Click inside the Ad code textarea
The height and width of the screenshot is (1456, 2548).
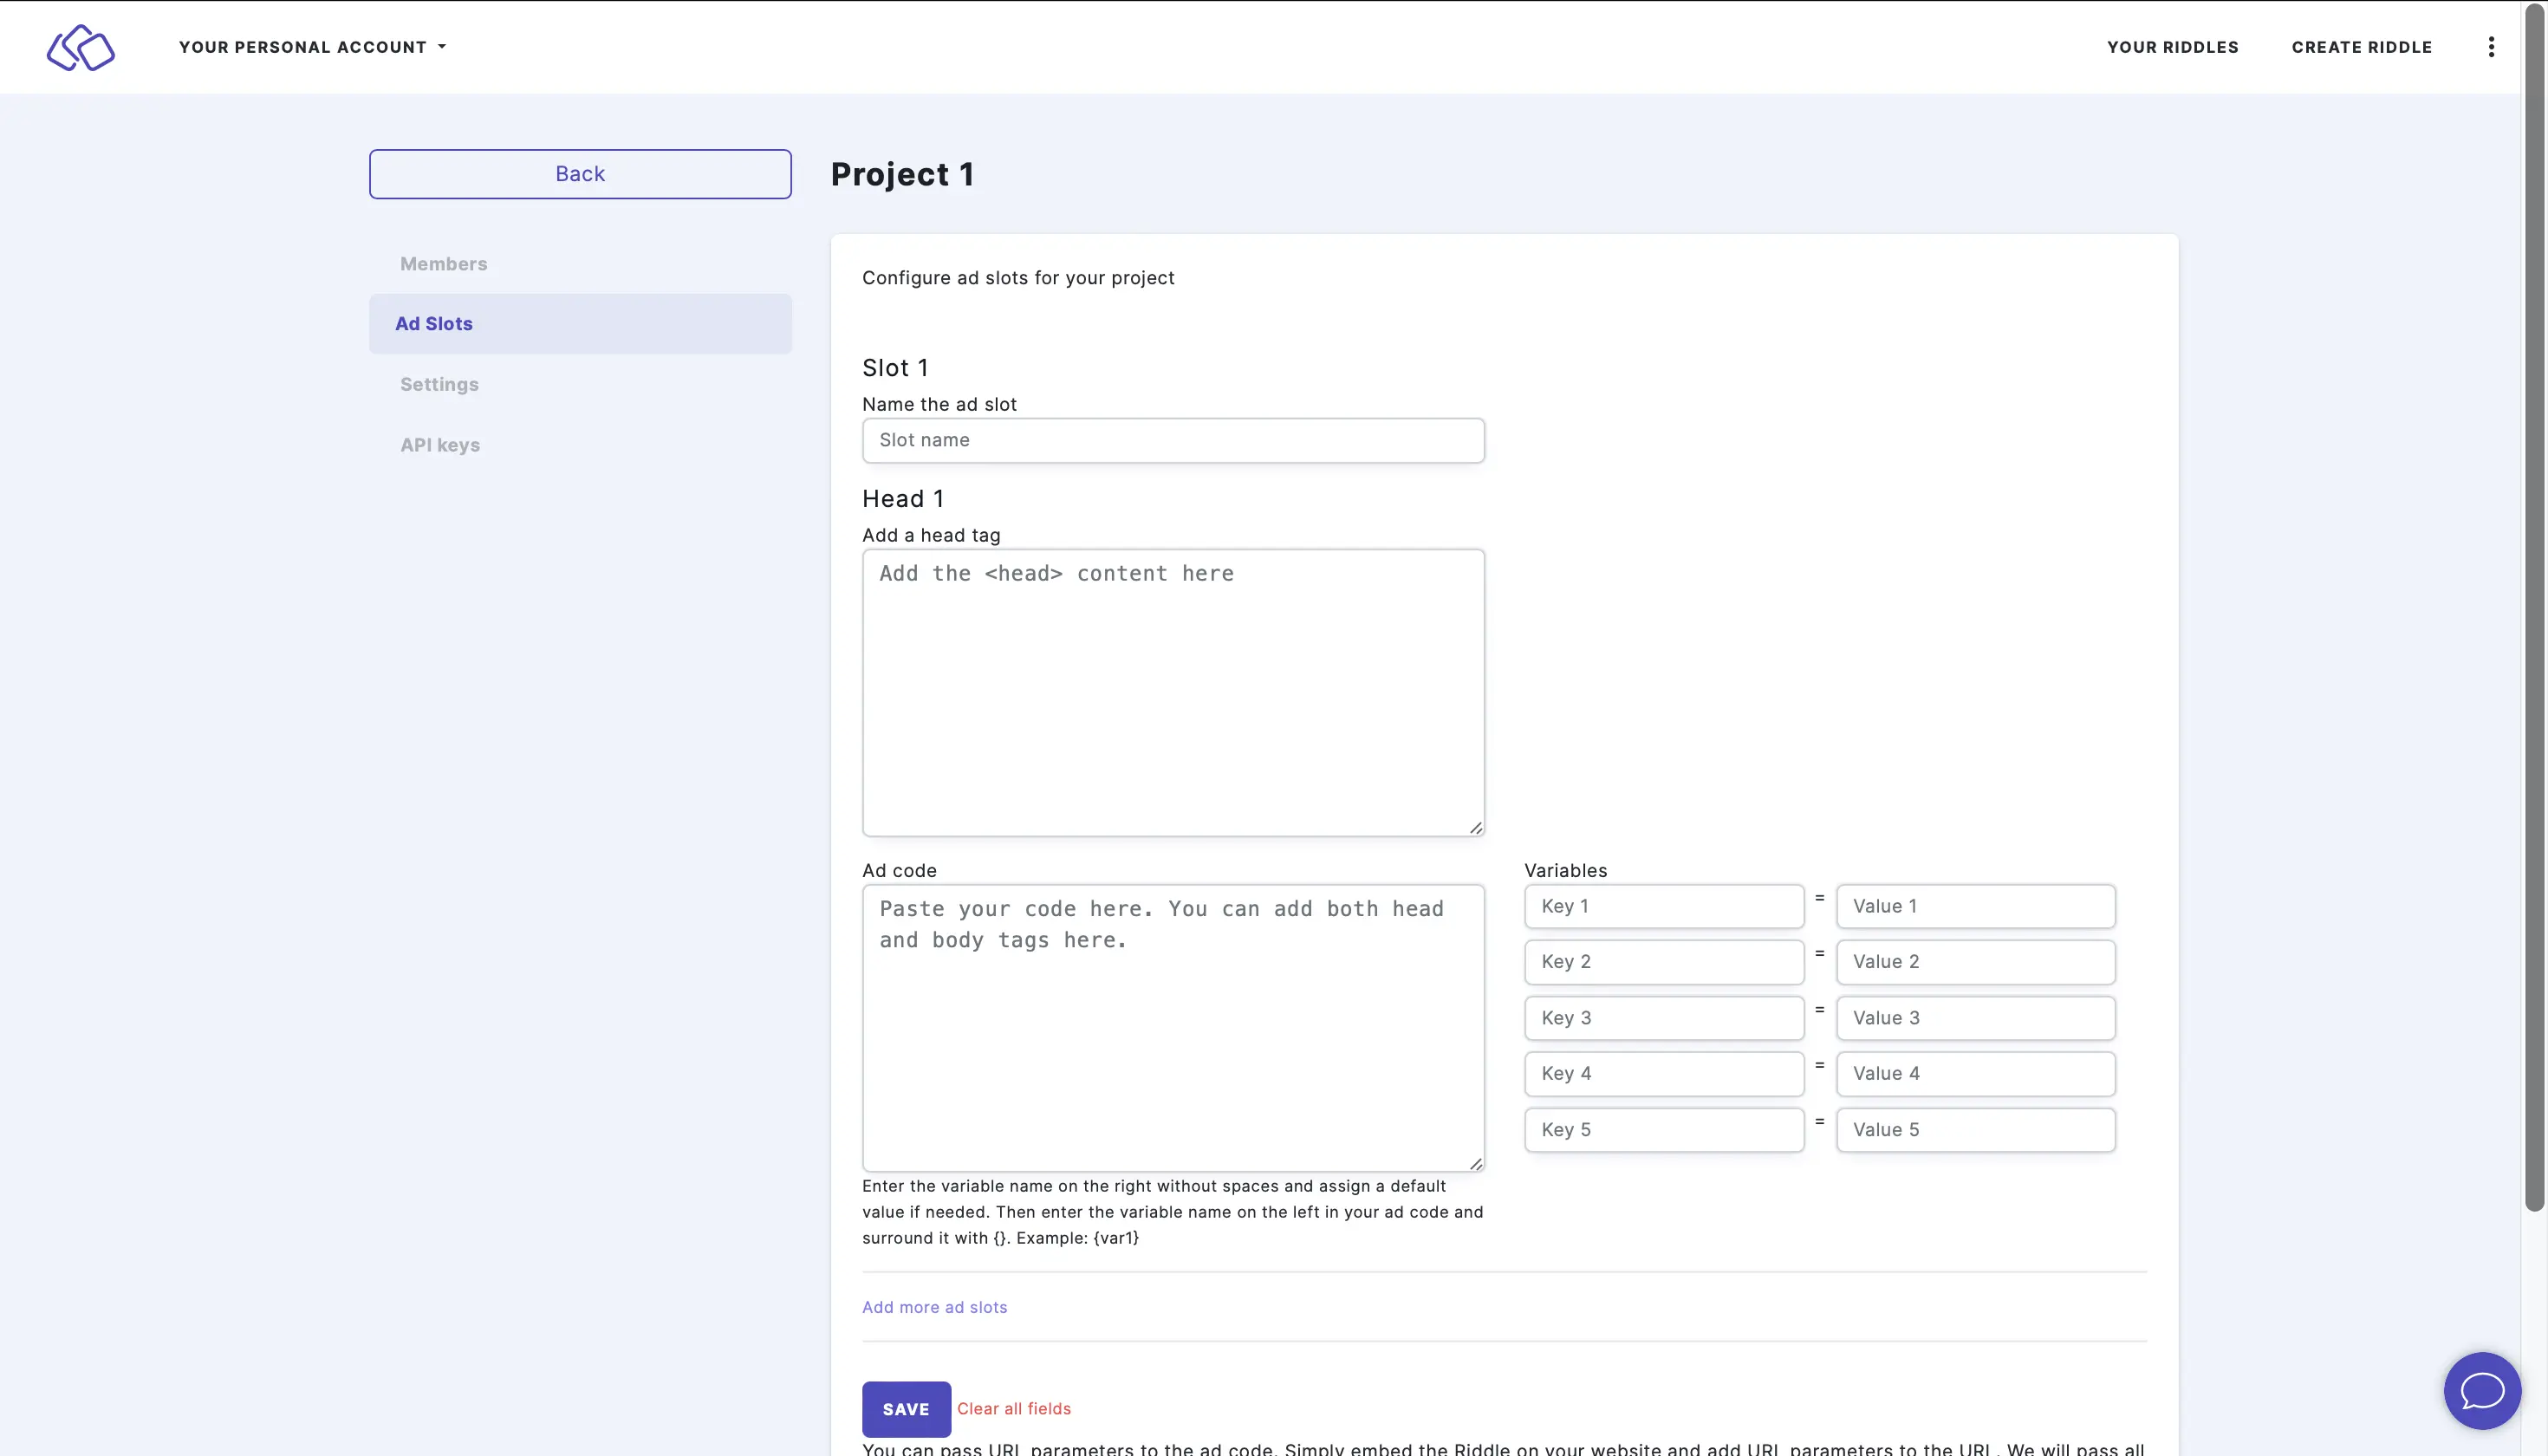coord(1172,1028)
